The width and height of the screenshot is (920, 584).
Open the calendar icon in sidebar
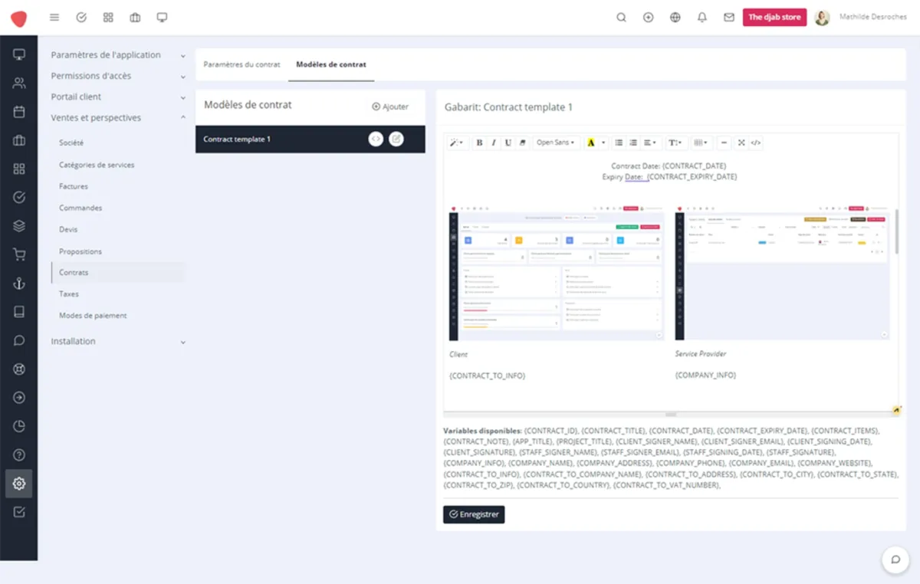(x=19, y=112)
